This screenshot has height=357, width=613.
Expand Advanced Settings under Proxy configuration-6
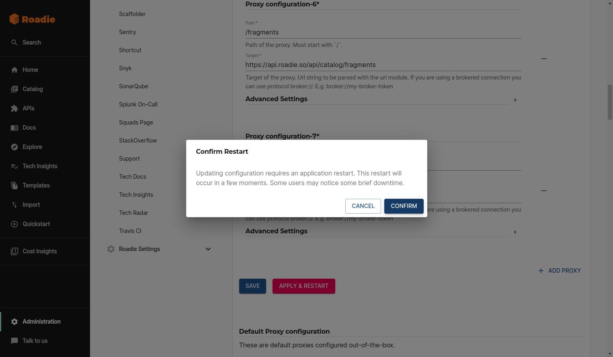point(515,100)
